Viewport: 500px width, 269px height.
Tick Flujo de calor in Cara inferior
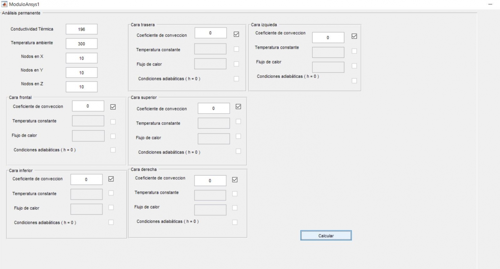[x=111, y=207]
